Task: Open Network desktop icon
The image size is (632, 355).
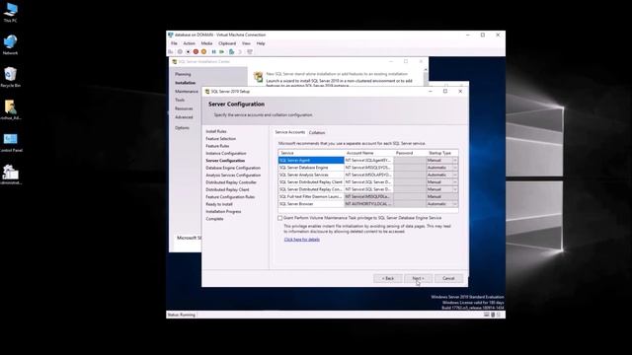Action: 11,44
